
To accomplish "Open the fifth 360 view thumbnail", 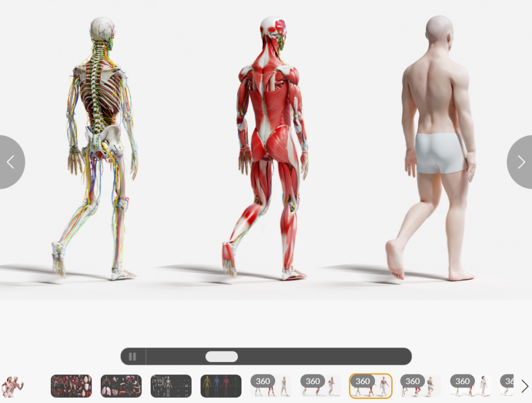I will click(x=470, y=386).
